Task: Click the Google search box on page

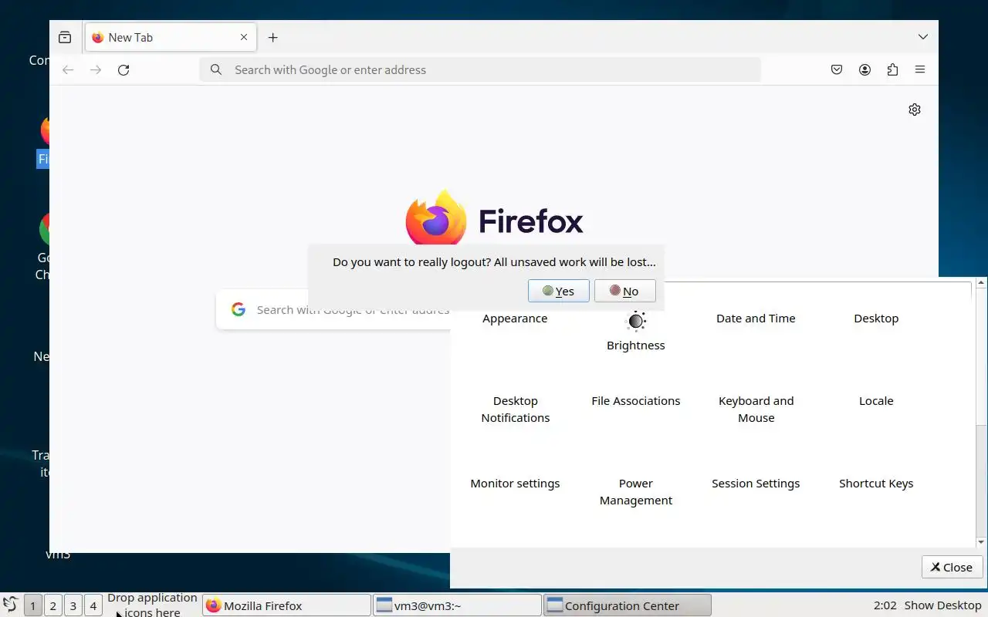Action: tap(333, 309)
